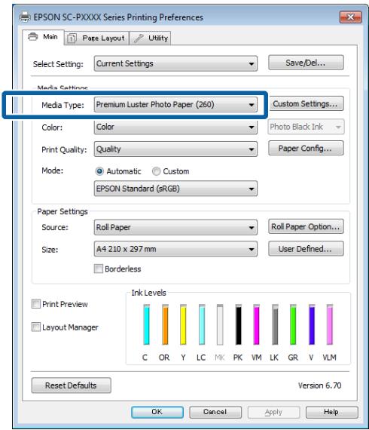This screenshot has height=430, width=369.
Task: Click Custom Settings... button
Action: pyautogui.click(x=306, y=103)
